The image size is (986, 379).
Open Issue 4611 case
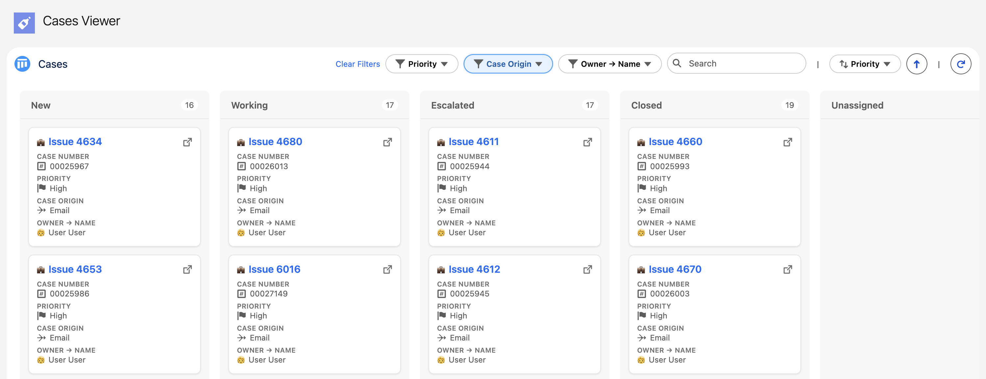point(474,142)
